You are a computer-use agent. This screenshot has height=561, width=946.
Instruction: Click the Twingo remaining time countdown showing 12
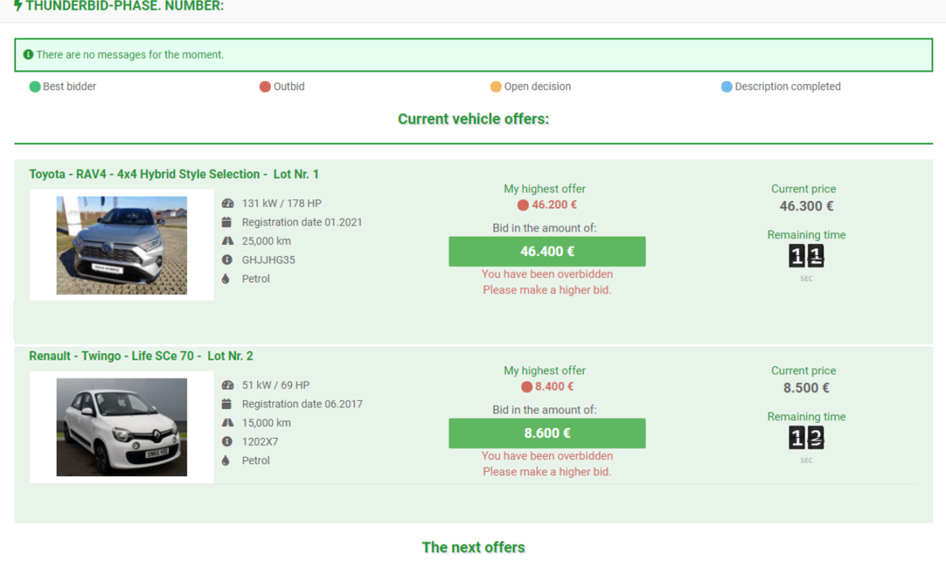(806, 437)
